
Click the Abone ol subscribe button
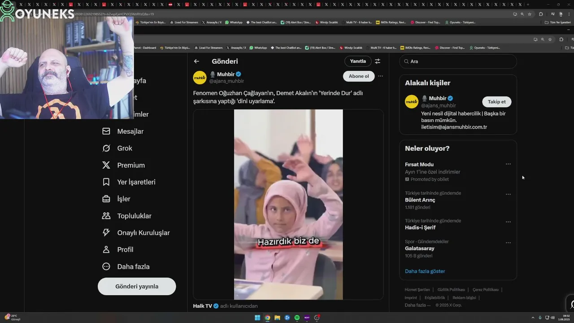359,76
